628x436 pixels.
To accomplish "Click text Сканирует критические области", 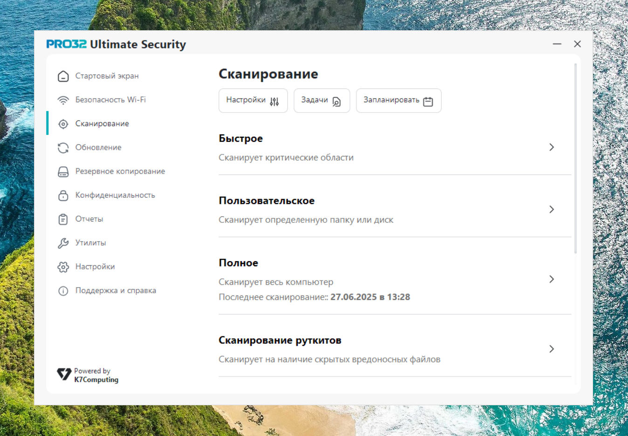I will point(286,158).
